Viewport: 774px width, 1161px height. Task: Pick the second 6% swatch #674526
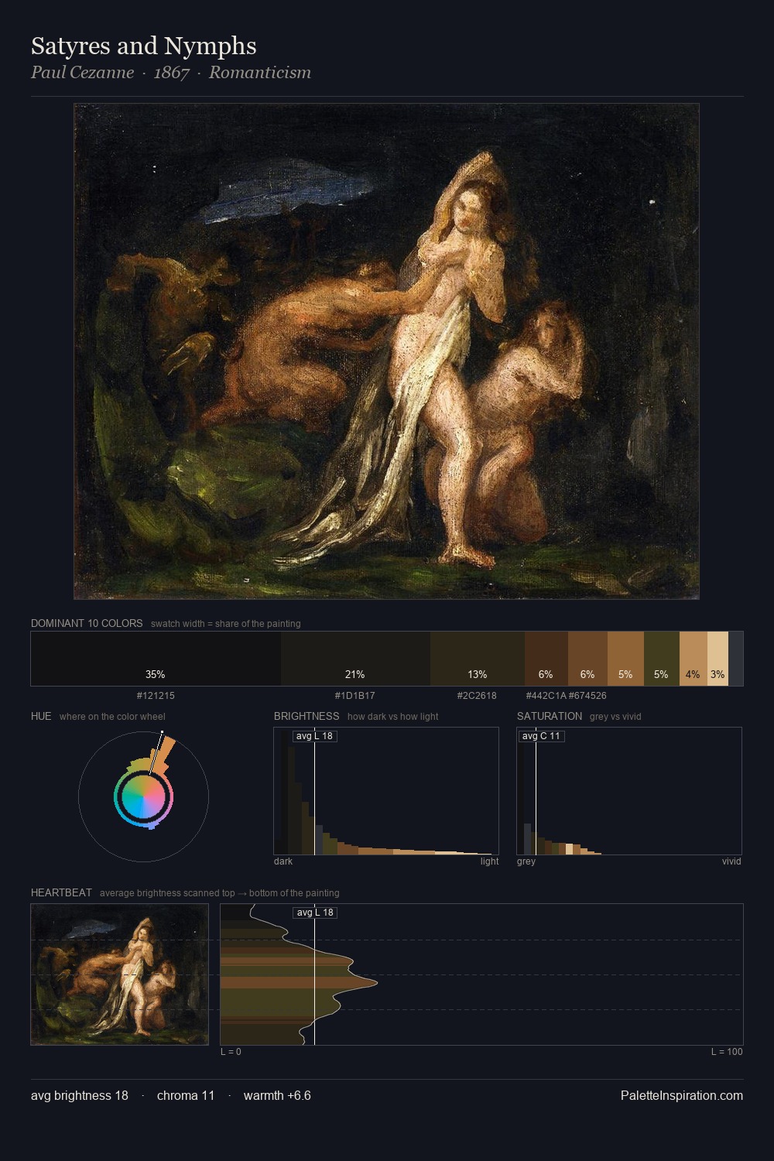pos(587,659)
